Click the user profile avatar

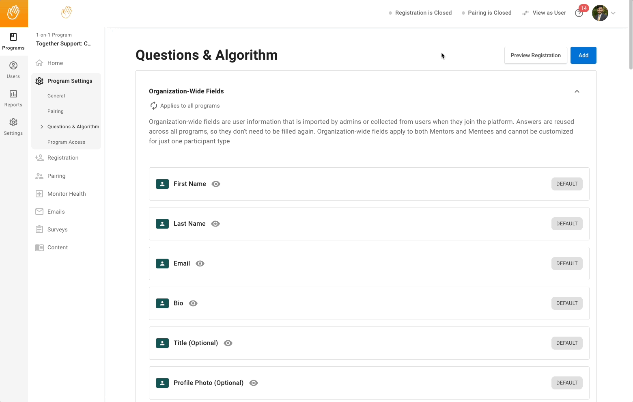[600, 13]
